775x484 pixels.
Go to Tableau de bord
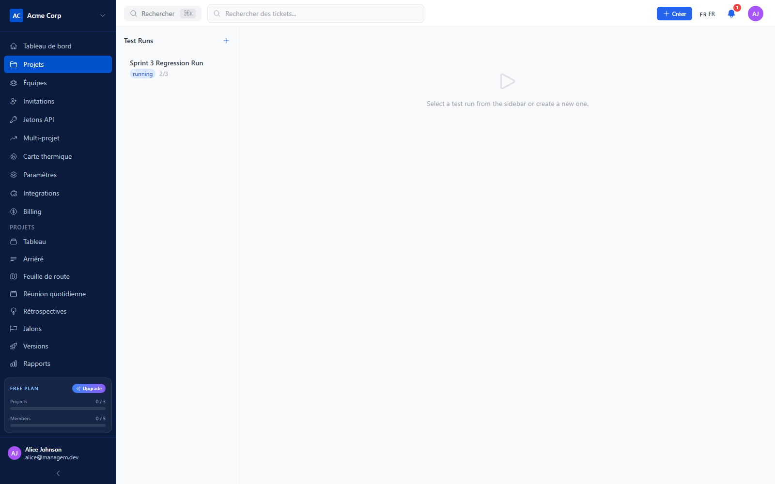click(x=58, y=46)
